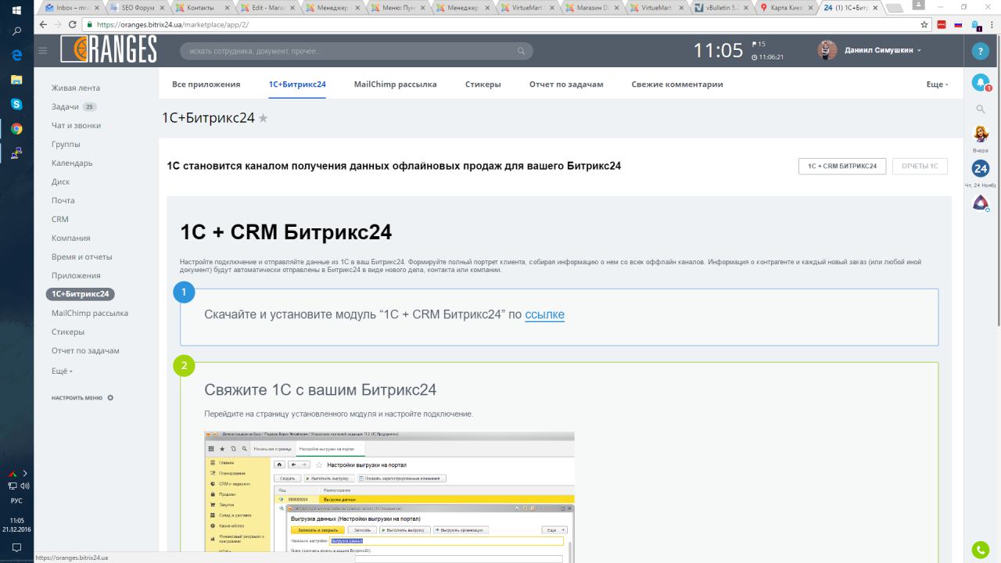Open the Chrome three-dot menu

pyautogui.click(x=991, y=24)
